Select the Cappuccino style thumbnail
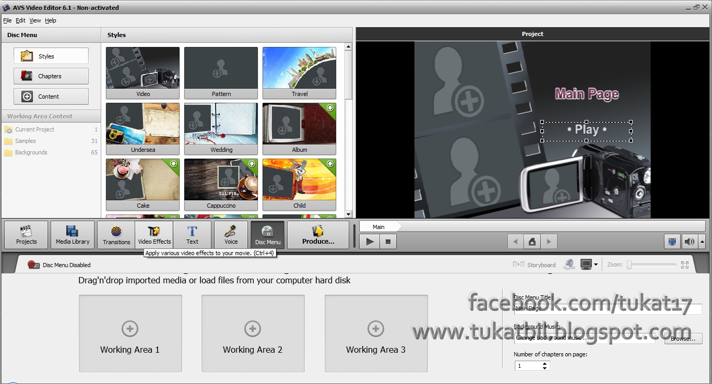Screen dimensions: 712x384 coord(221,185)
